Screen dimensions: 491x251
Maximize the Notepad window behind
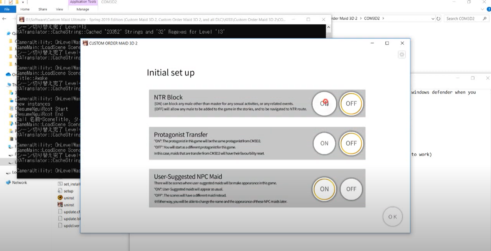click(473, 78)
